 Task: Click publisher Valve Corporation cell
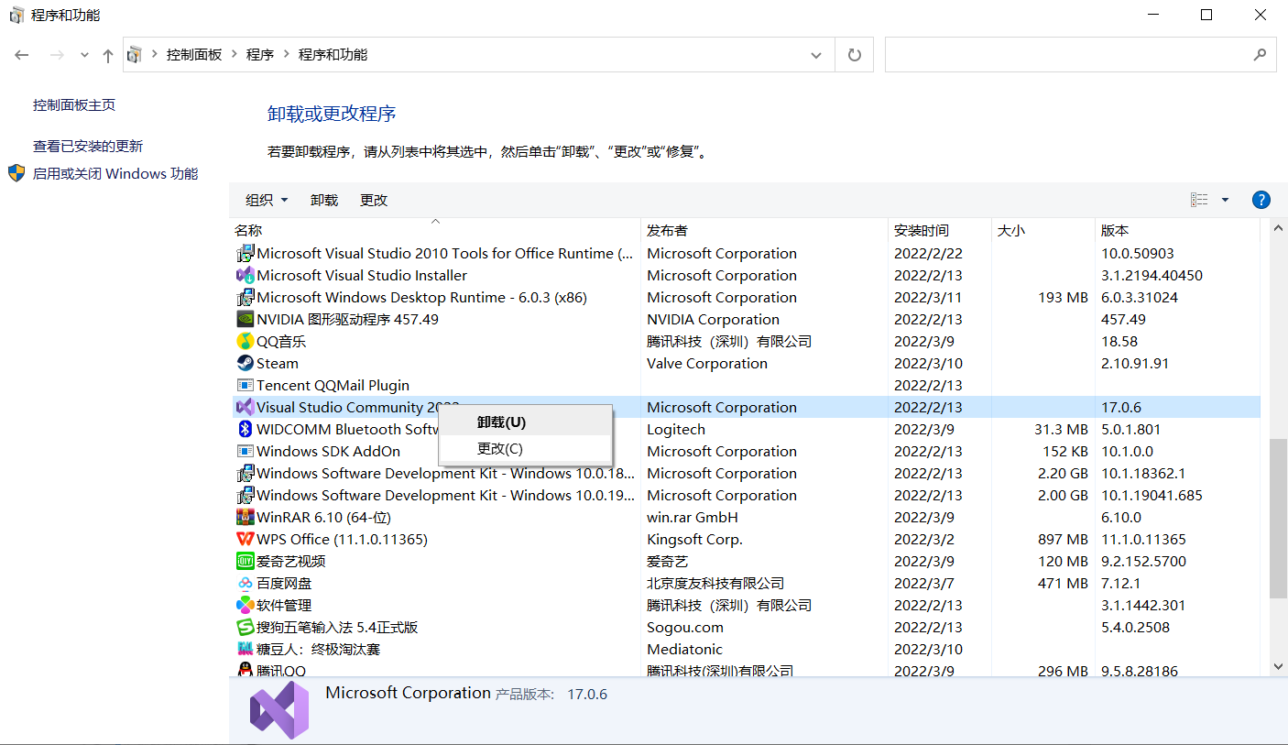point(707,364)
